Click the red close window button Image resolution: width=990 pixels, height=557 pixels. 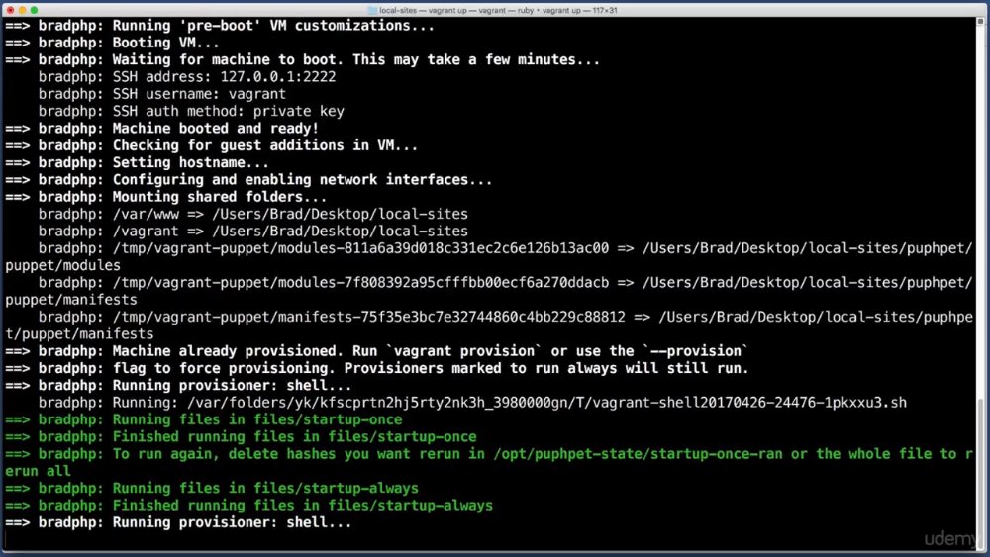pos(10,10)
